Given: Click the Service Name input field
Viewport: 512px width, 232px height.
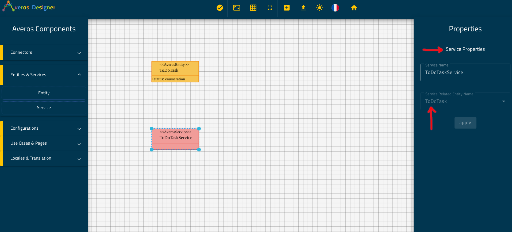Looking at the screenshot, I should click(465, 72).
